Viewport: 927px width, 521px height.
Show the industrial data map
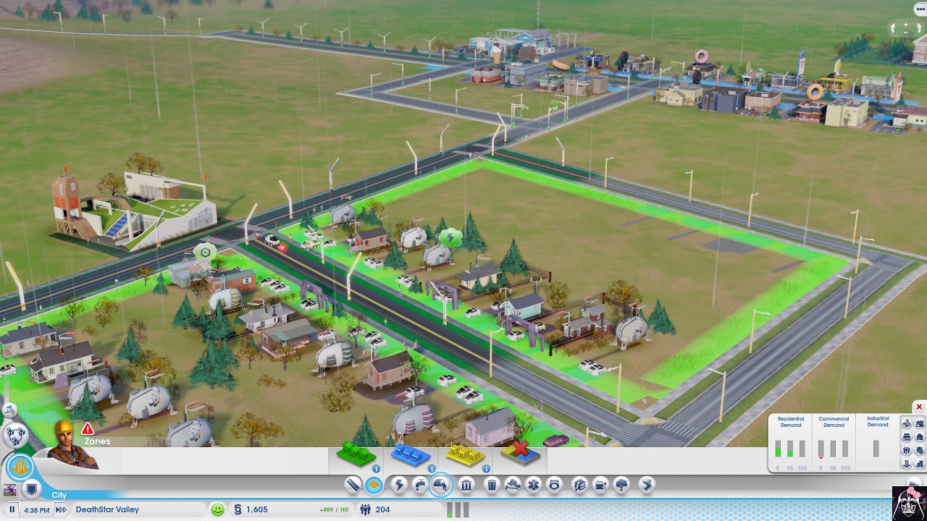[920, 423]
